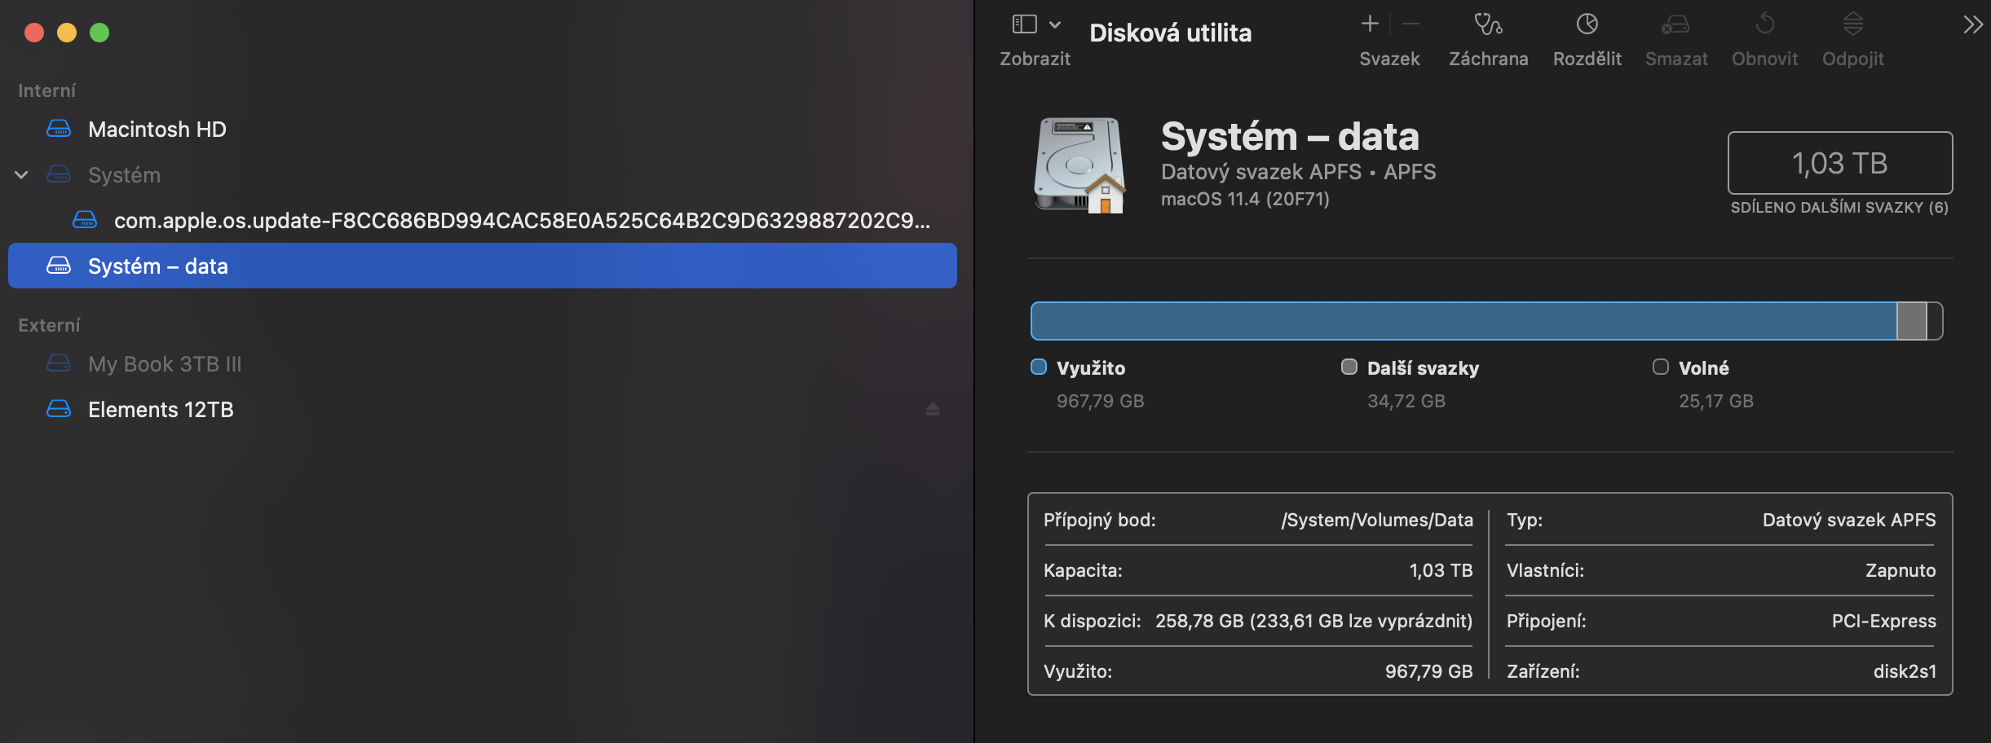Click the gray Další svazky legend swatch
The height and width of the screenshot is (743, 1991).
[1349, 367]
